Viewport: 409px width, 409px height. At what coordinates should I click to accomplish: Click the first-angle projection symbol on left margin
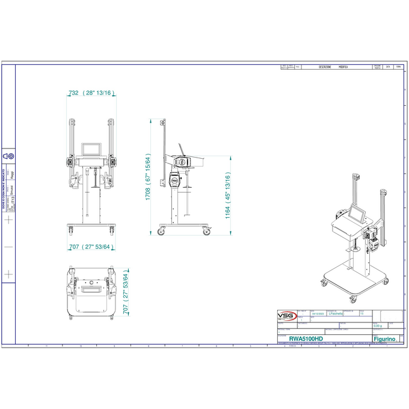click(9, 156)
